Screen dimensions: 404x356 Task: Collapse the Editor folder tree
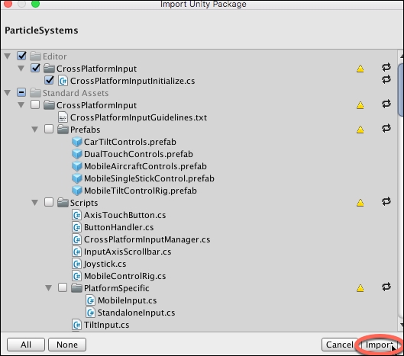pyautogui.click(x=8, y=56)
